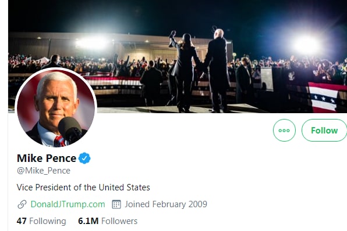Open the Following list label
347x231 pixels.
pos(48,221)
